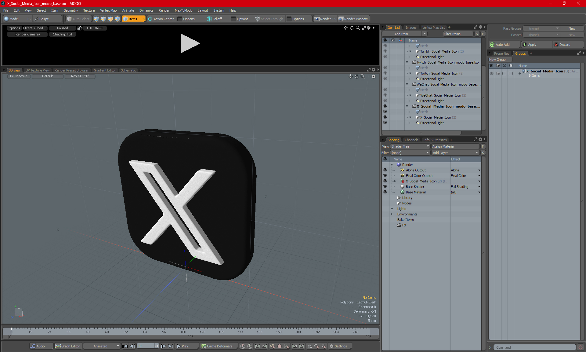Apply pass changes
Viewport: 586px width, 352px height.
(537, 45)
